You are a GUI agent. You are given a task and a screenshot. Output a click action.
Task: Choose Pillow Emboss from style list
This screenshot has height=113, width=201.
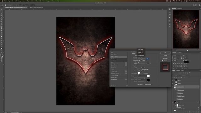tap(141, 54)
